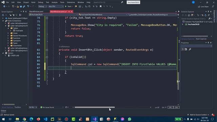217x122 pixels.
Task: Open the Live Share feature
Action: tap(203, 6)
